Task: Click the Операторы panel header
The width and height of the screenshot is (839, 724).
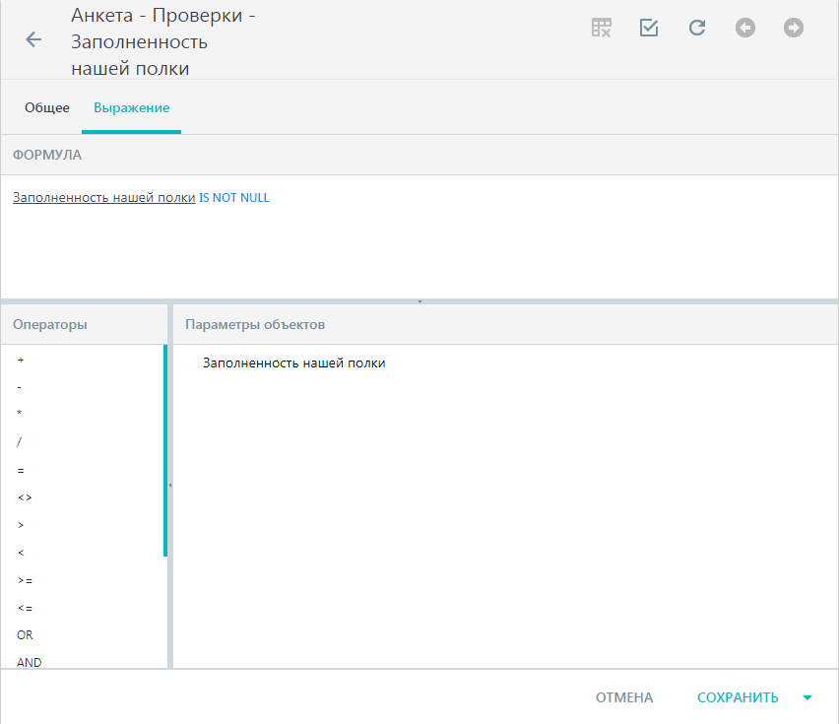Action: (84, 324)
